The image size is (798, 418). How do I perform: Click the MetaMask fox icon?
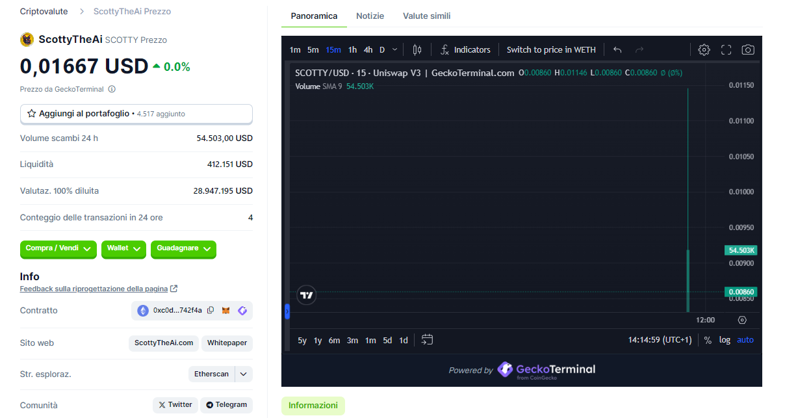[226, 311]
